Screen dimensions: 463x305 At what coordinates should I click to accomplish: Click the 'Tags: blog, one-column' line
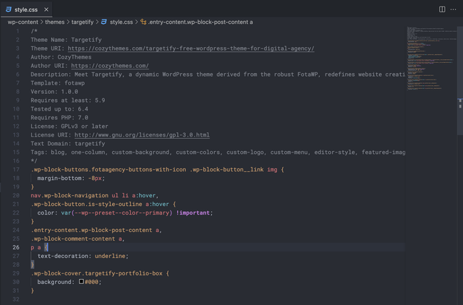point(218,152)
